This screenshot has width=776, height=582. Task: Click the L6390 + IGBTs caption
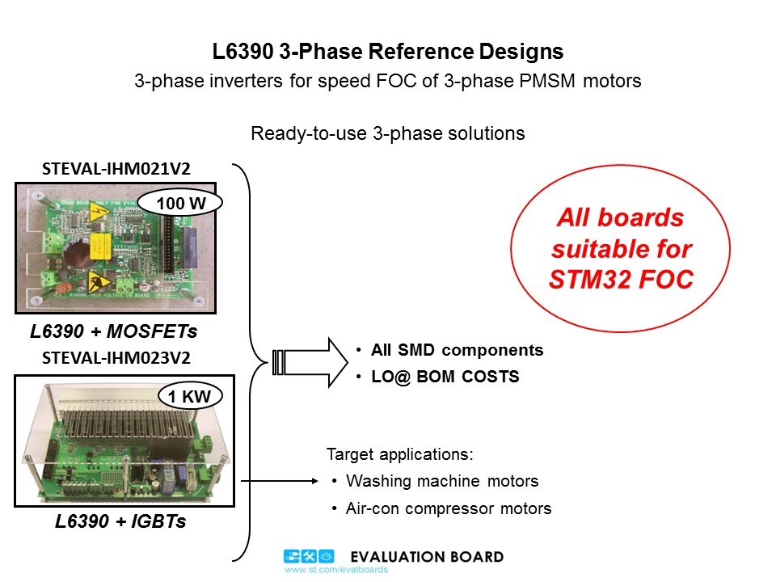click(120, 521)
